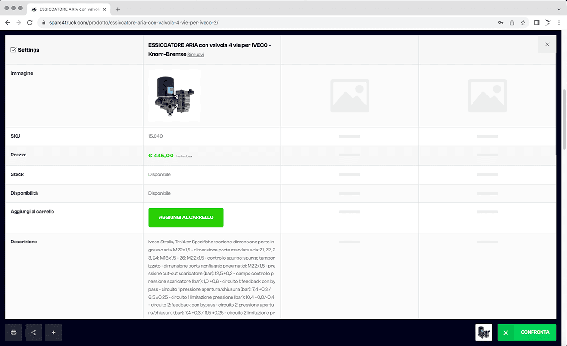Viewport: 567px width, 346px height.
Task: Click the Settings checkbox icon
Action: click(13, 50)
